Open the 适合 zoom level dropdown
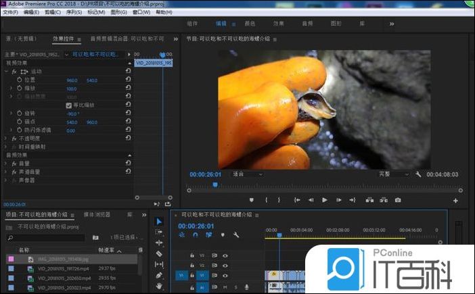 tap(248, 174)
